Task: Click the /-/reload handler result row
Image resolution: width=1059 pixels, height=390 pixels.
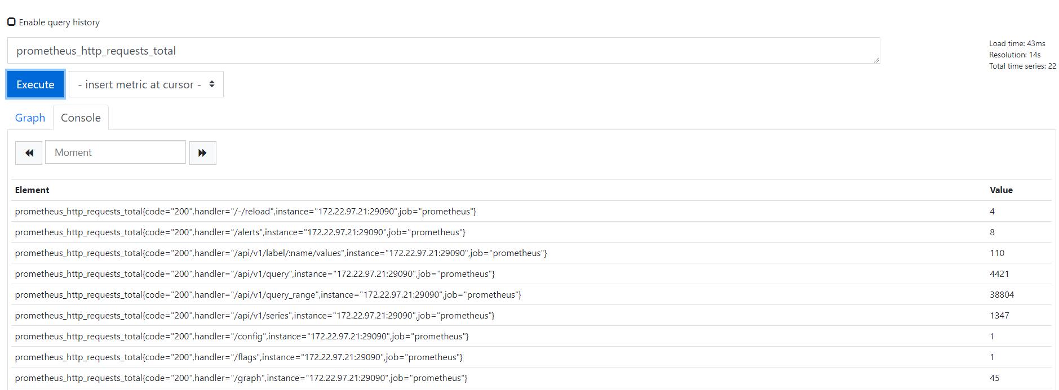Action: (246, 212)
